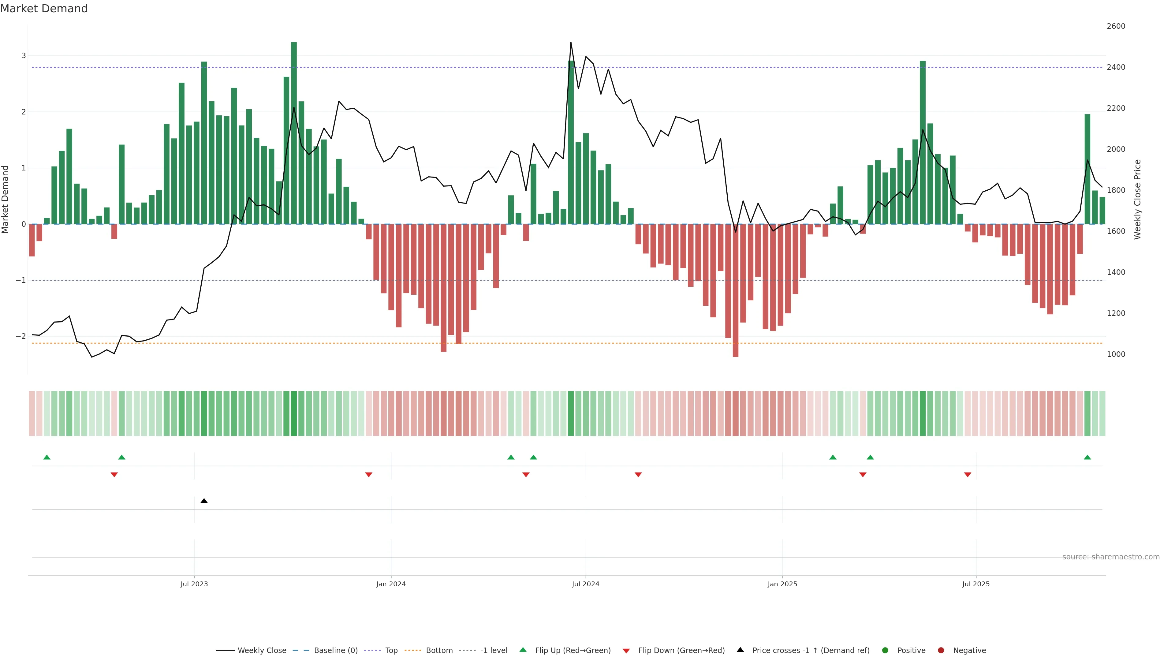Click the red flip-down marker before Jan 2024
The image size is (1175, 661).
point(368,475)
